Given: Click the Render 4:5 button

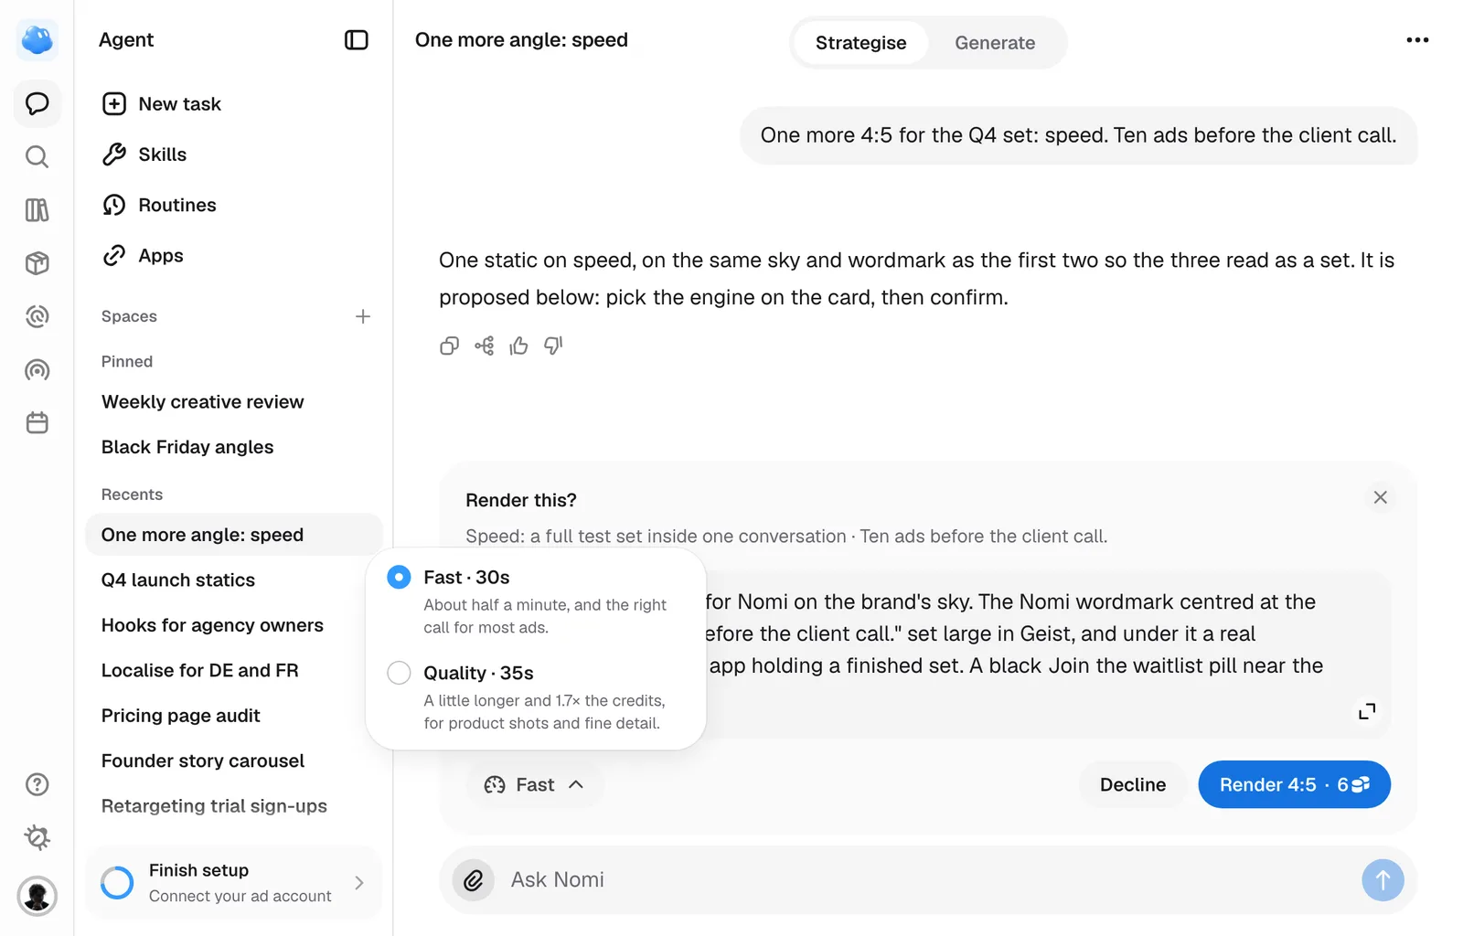Looking at the screenshot, I should coord(1294,785).
